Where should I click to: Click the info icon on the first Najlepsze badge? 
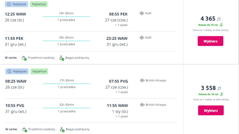point(9,4)
